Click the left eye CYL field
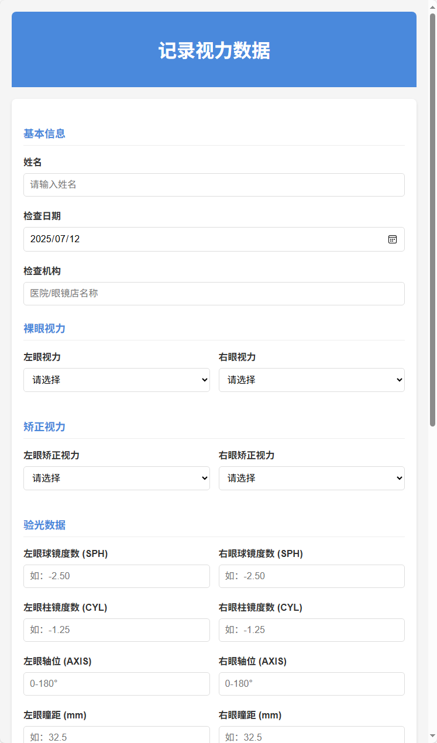The height and width of the screenshot is (743, 437). pos(116,630)
